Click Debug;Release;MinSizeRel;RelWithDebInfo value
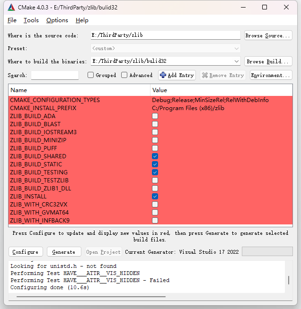 point(210,100)
